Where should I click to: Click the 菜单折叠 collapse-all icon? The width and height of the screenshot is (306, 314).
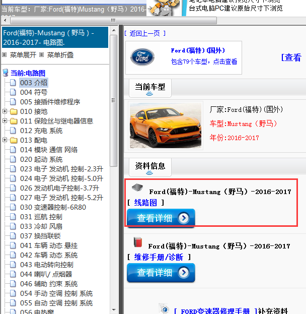(x=41, y=54)
